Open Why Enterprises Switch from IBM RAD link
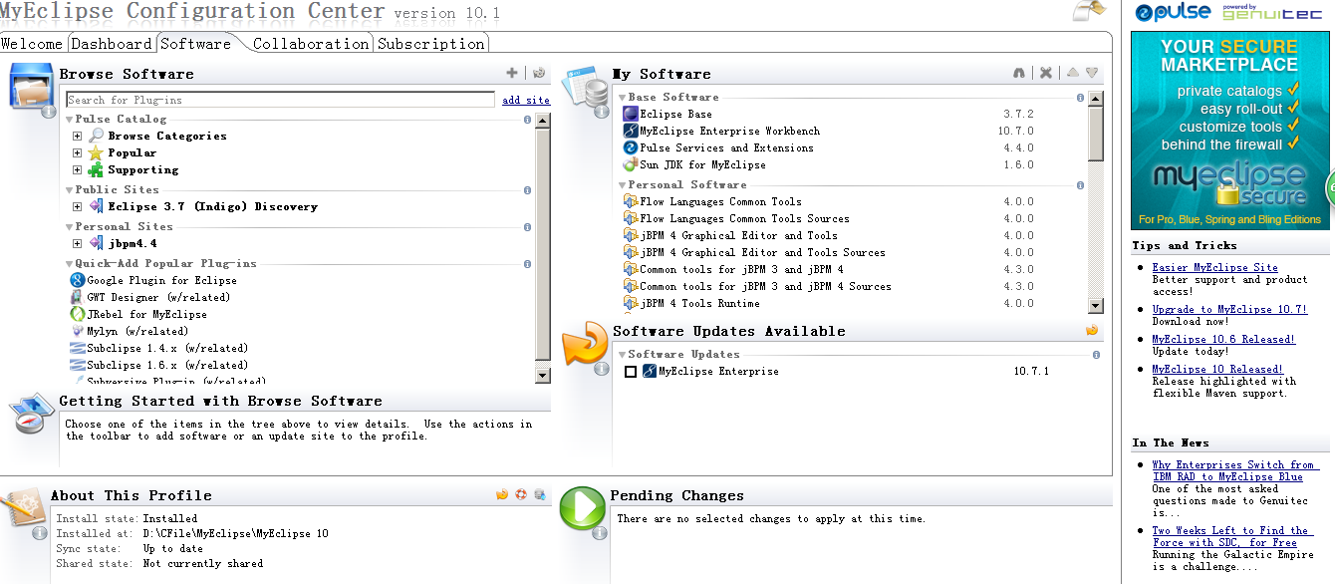The image size is (1335, 584). (1233, 470)
